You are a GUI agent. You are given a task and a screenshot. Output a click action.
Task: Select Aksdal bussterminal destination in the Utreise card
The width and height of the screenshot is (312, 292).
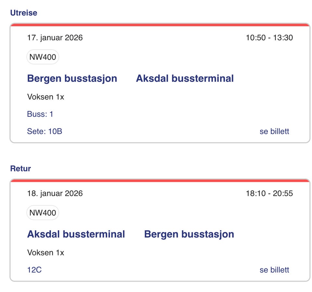pos(185,78)
